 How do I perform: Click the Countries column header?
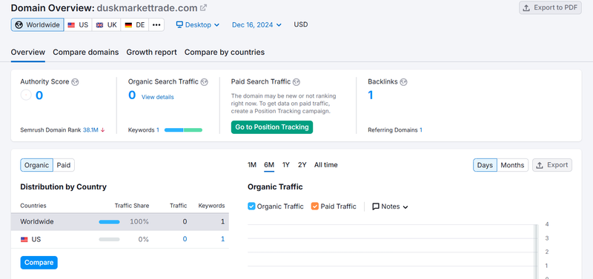coord(33,206)
